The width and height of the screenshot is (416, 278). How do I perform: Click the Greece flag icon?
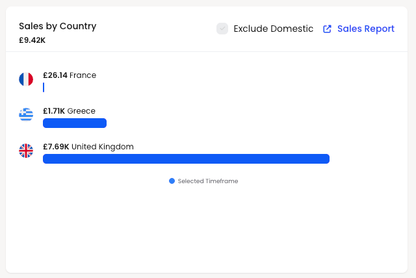[26, 115]
